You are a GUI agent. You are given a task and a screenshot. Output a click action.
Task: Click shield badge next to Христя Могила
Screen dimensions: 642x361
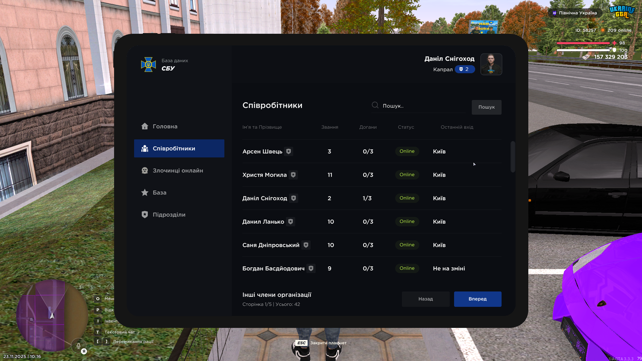pos(293,175)
